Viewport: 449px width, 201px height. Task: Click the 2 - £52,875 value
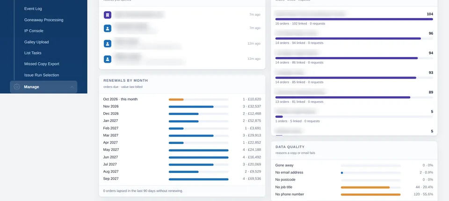(252, 121)
